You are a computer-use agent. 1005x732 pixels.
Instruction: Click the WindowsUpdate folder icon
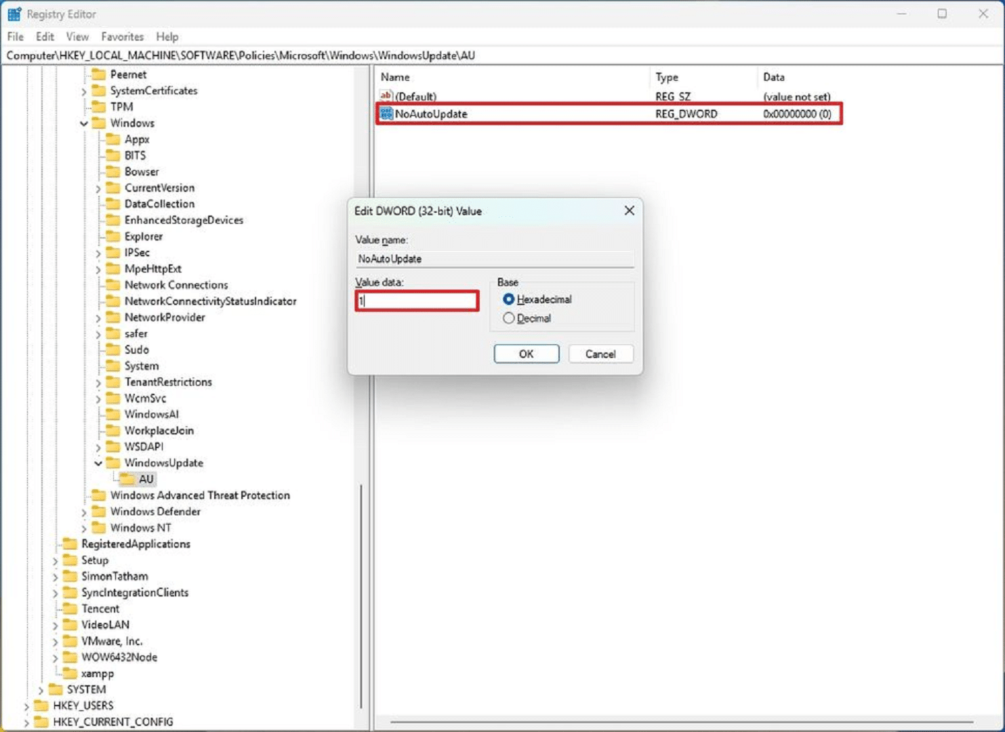point(113,463)
